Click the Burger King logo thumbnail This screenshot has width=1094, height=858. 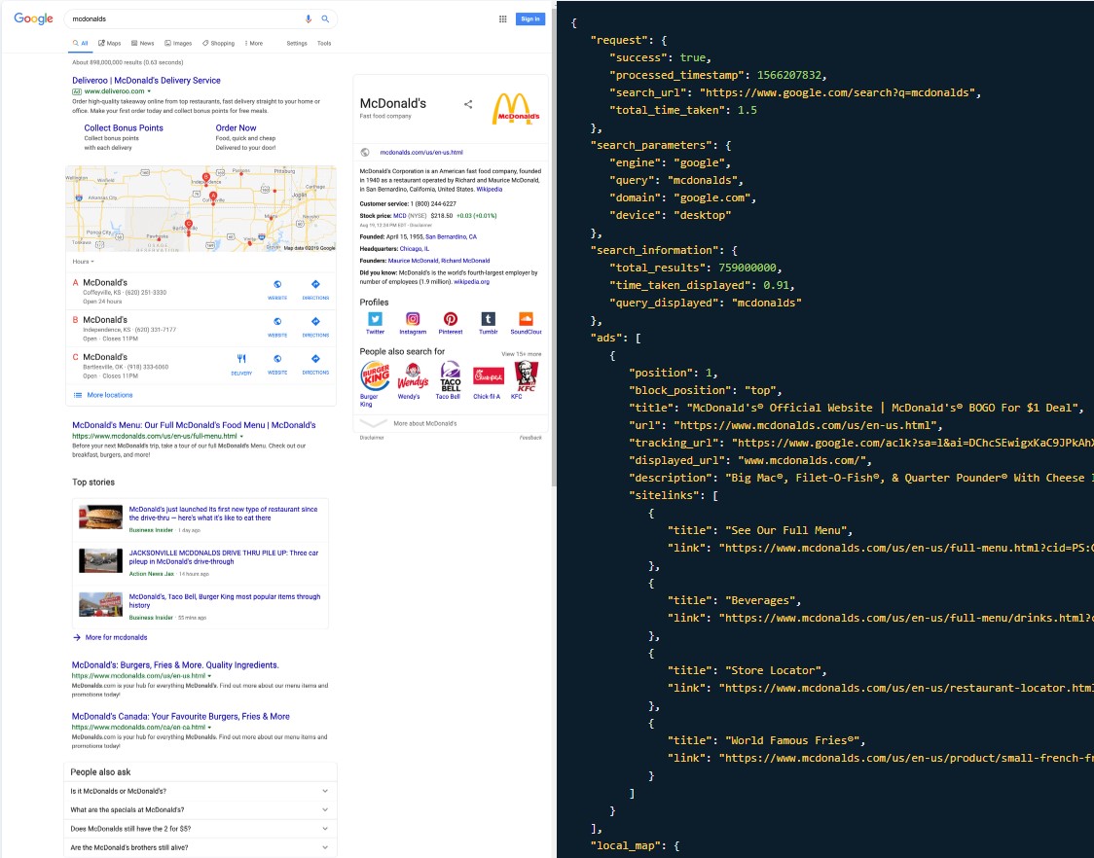tap(375, 375)
